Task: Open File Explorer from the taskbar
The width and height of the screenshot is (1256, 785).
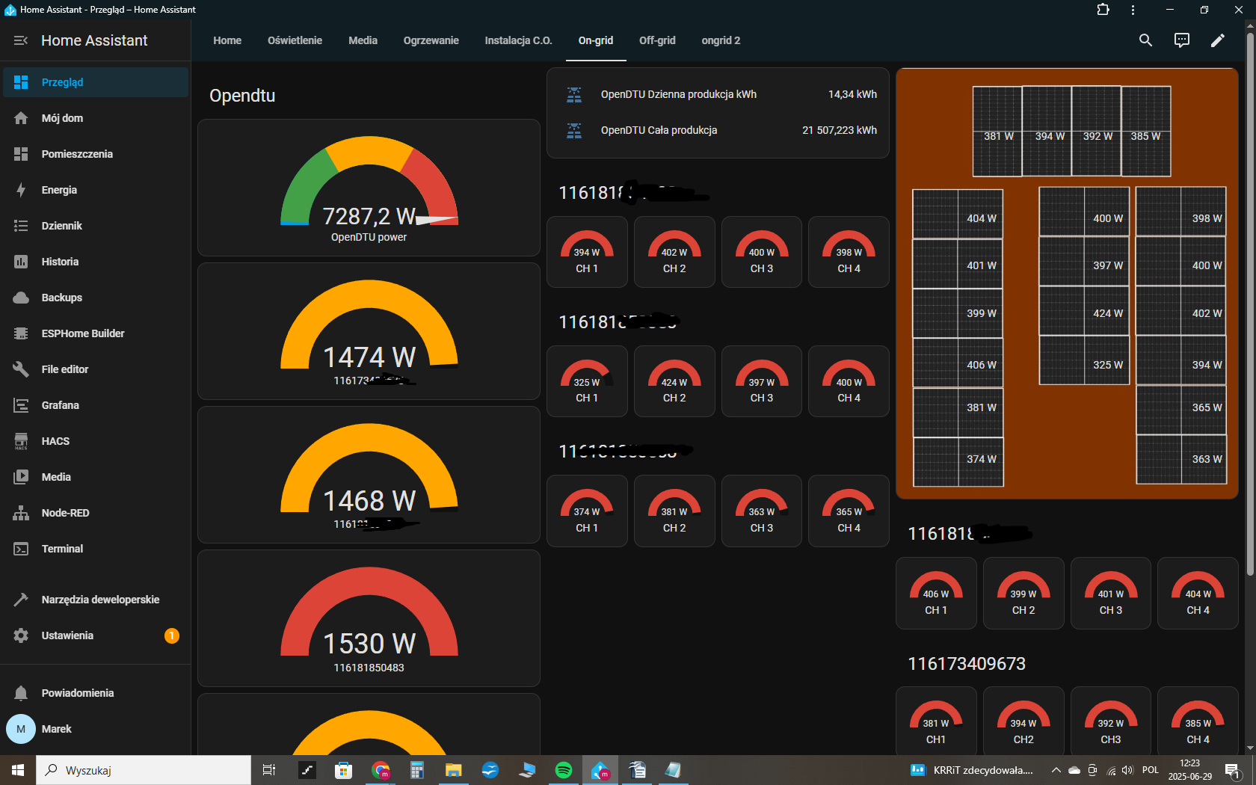Action: coord(454,770)
